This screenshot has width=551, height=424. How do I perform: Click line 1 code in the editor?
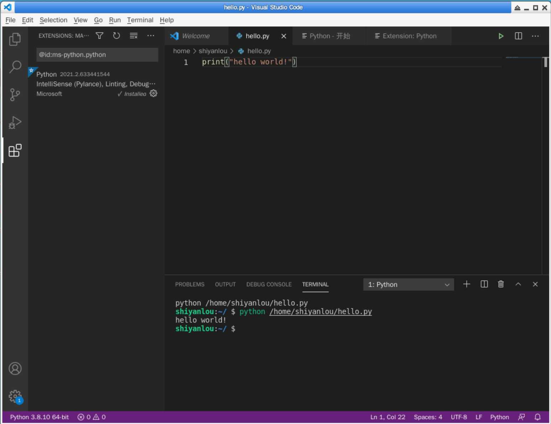249,62
